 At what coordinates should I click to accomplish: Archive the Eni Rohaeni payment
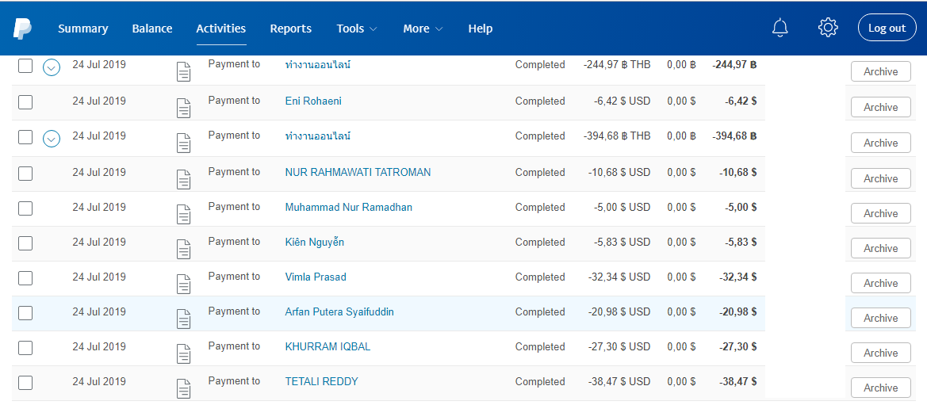[x=880, y=107]
